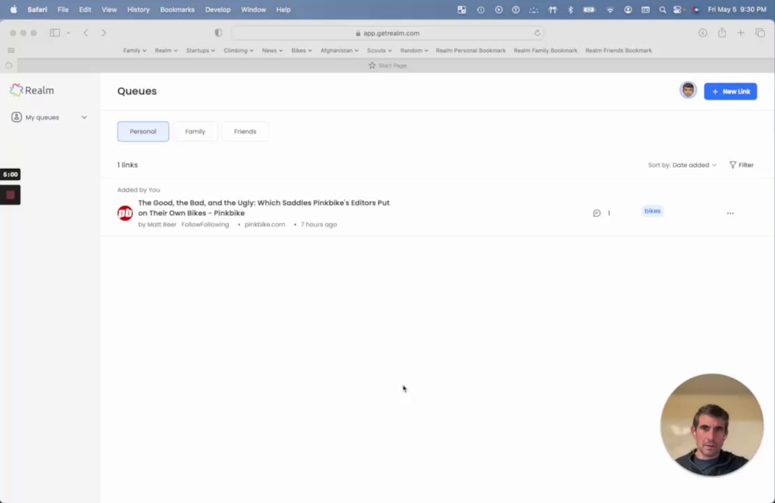The image size is (775, 503).
Task: Go forward in Safari
Action: tap(103, 33)
